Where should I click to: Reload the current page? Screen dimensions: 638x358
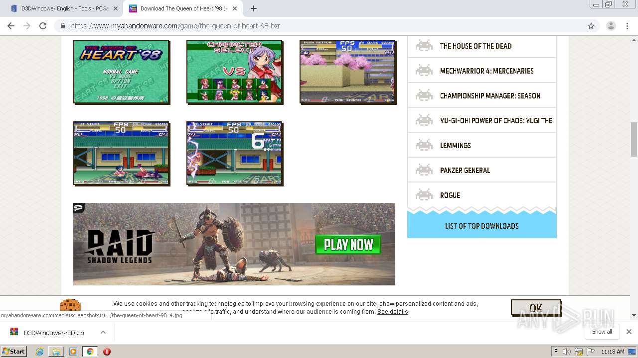(x=43, y=26)
